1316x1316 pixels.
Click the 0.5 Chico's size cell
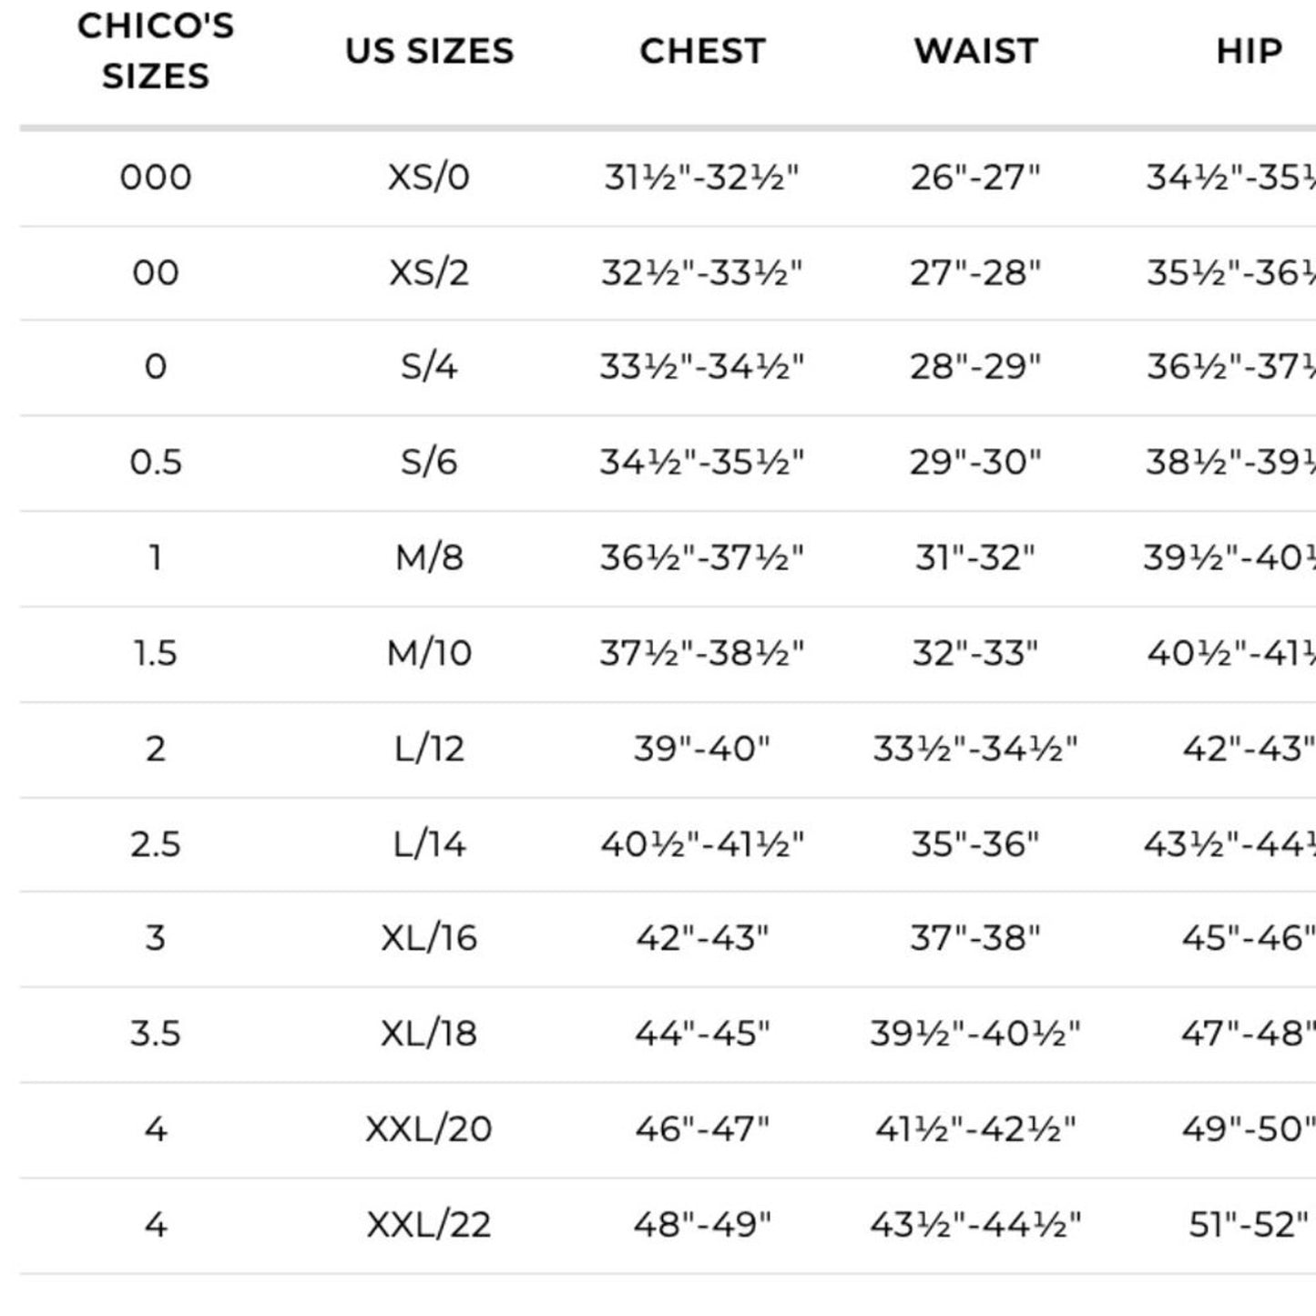coord(156,463)
